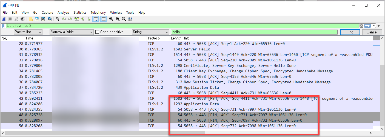Enable Case sensitive search checkbox
The height and width of the screenshot is (137, 385).
coord(97,32)
